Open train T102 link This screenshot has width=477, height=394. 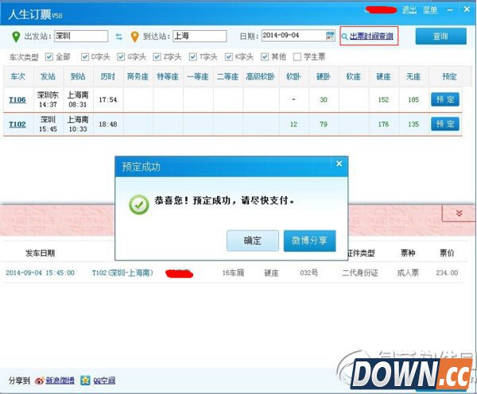[17, 125]
